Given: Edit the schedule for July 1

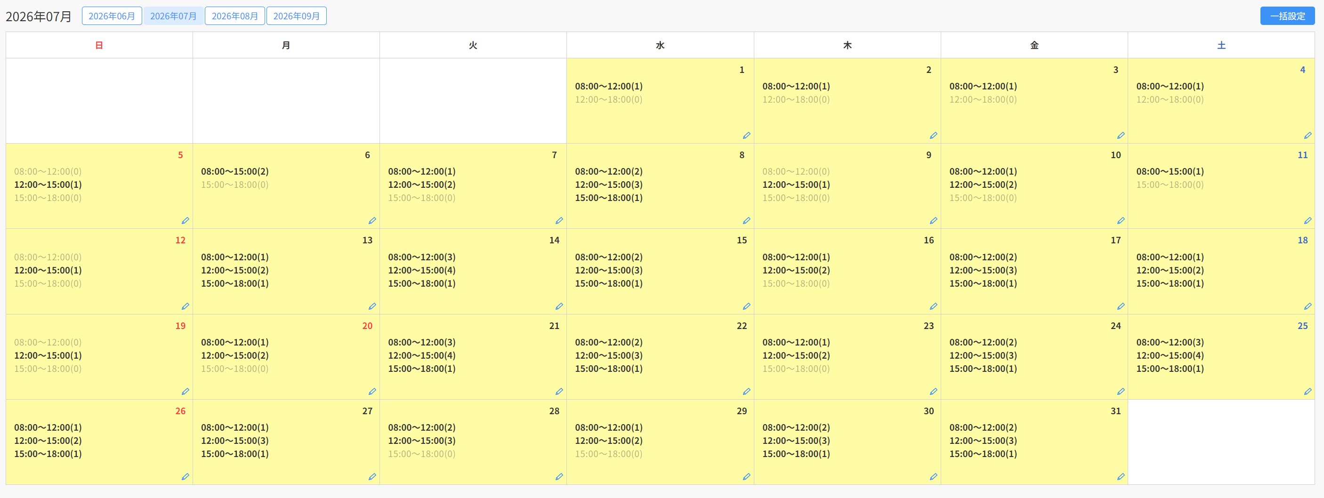Looking at the screenshot, I should tap(746, 136).
